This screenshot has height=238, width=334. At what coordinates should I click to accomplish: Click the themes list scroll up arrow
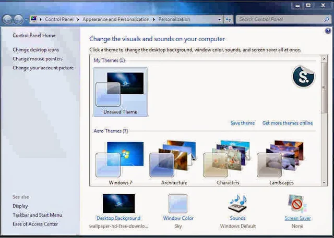tap(324, 59)
